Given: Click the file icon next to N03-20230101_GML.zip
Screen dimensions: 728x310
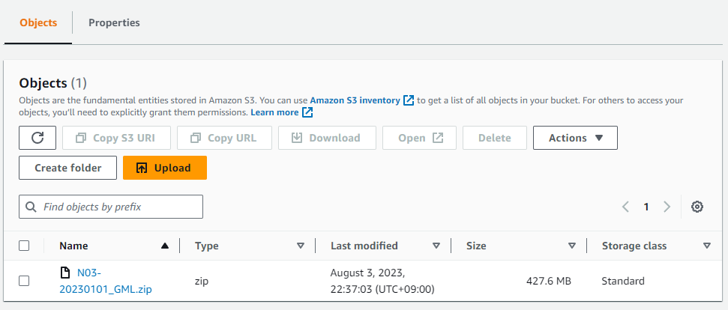Looking at the screenshot, I should [66, 273].
